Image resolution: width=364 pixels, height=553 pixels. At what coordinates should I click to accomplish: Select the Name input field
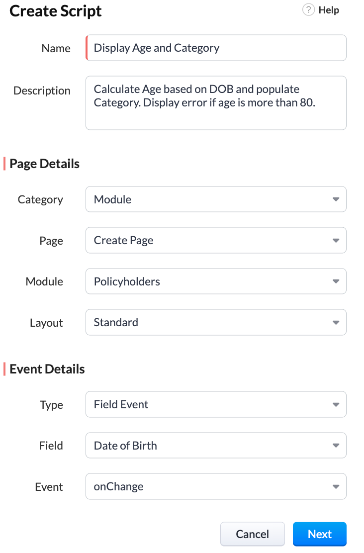click(214, 47)
